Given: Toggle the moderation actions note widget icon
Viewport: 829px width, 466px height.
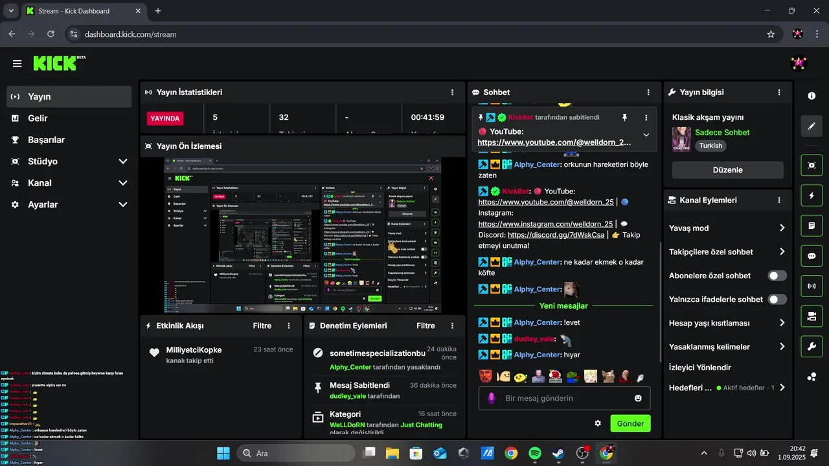Looking at the screenshot, I should (812, 226).
